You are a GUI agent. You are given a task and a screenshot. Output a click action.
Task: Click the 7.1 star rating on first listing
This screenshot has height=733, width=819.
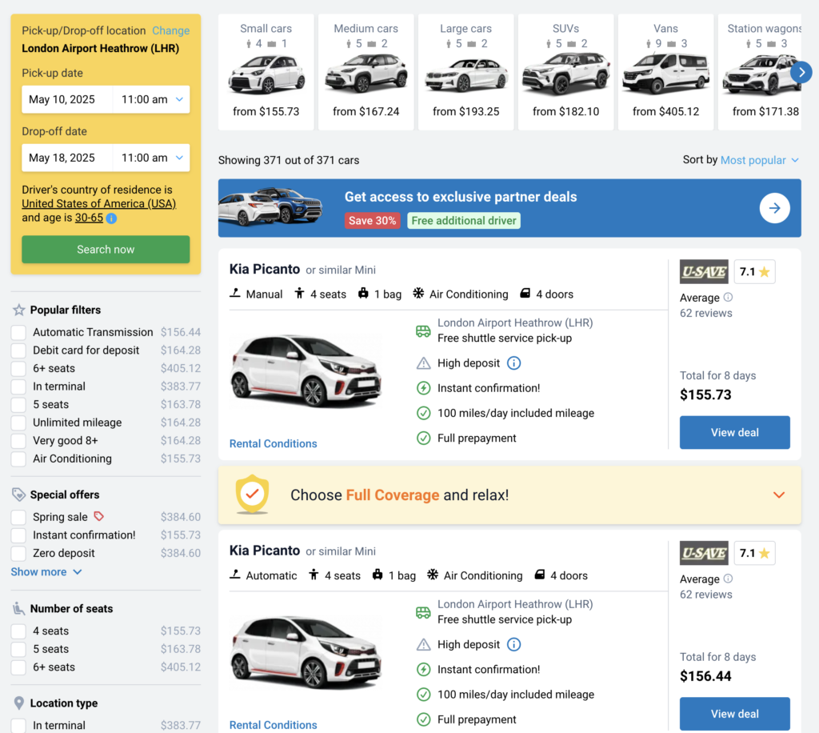755,272
